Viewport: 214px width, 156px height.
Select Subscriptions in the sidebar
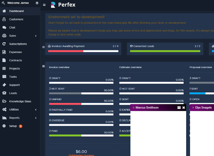20,44
